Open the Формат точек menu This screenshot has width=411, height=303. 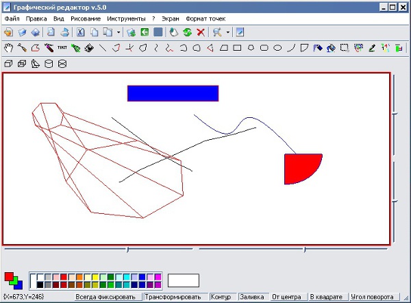coord(206,19)
